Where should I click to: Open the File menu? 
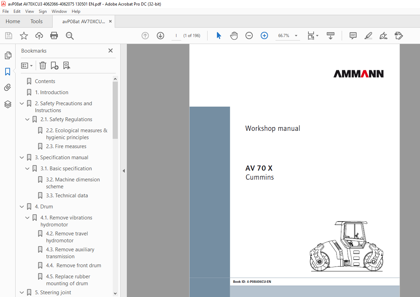tap(6, 11)
